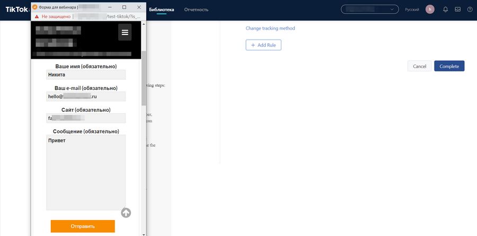
Task: Open the TikTok inbox messages icon
Action: [457, 10]
